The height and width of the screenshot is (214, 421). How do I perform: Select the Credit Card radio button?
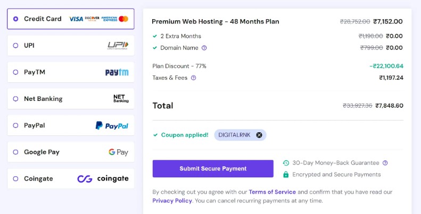click(x=15, y=19)
